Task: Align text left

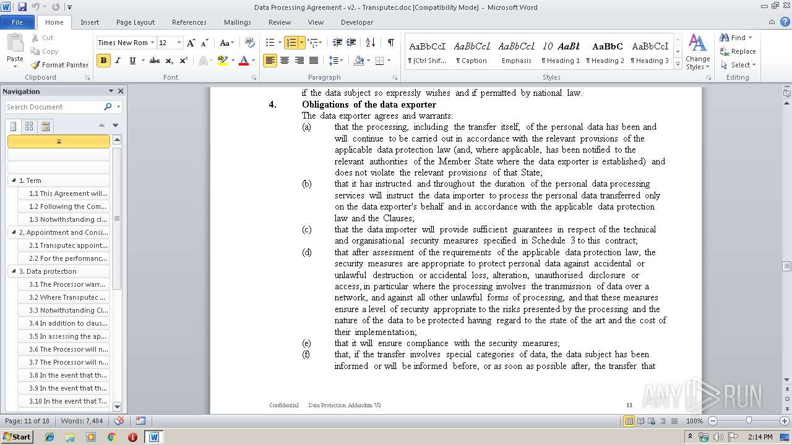Action: 270,61
